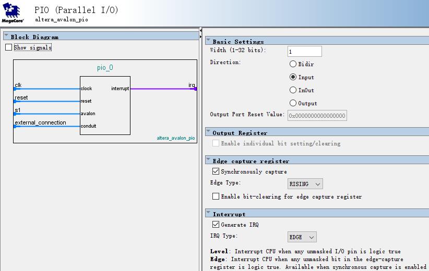Click the conduit port inside block

click(88, 126)
